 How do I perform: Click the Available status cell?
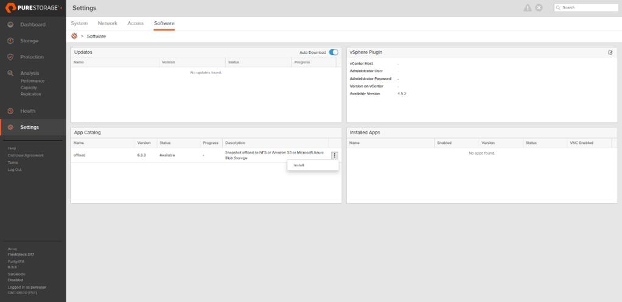[167, 155]
